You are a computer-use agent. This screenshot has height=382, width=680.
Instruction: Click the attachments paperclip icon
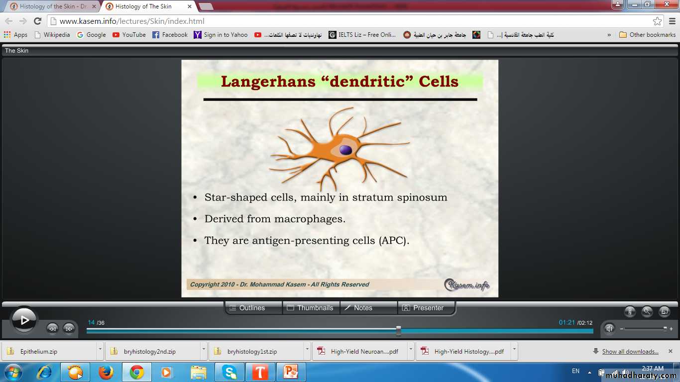click(x=630, y=312)
